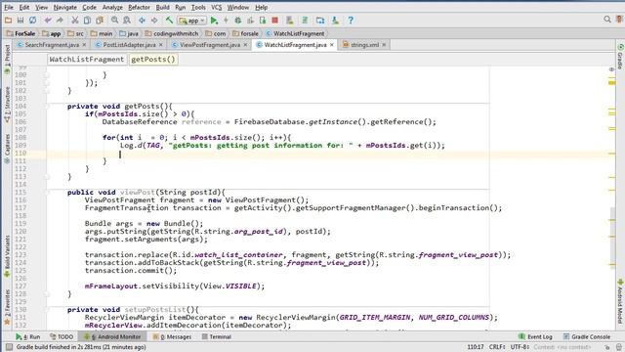625x352 pixels.
Task: Collapse the setupPostsList method fold marker
Action: [x=47, y=309]
